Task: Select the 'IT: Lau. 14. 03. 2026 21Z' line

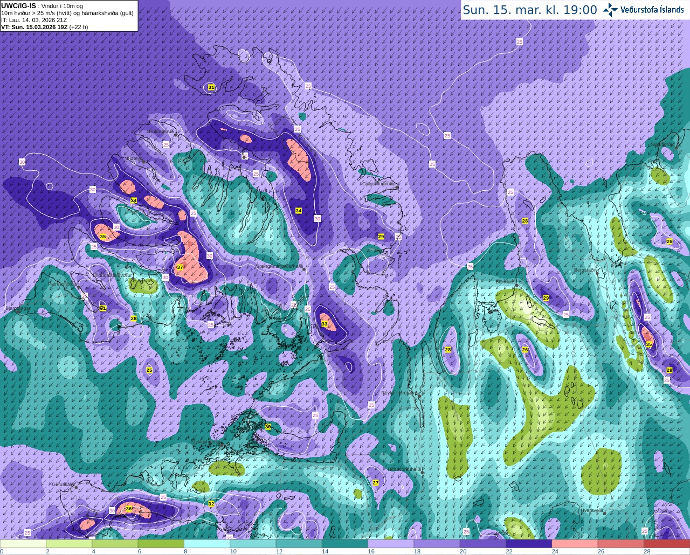Action: tap(34, 20)
